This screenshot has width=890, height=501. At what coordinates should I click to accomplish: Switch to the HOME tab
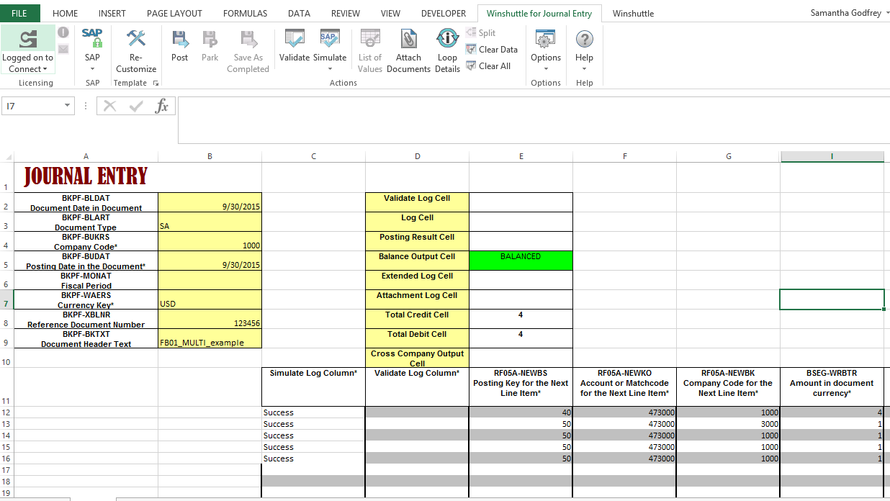[66, 13]
